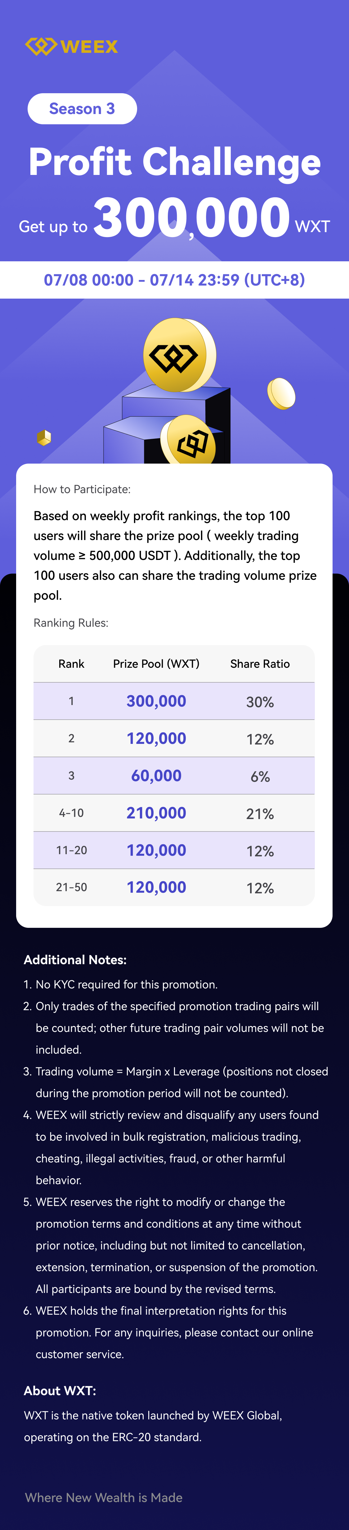Select the 21-50 rank row label

pos(71,887)
